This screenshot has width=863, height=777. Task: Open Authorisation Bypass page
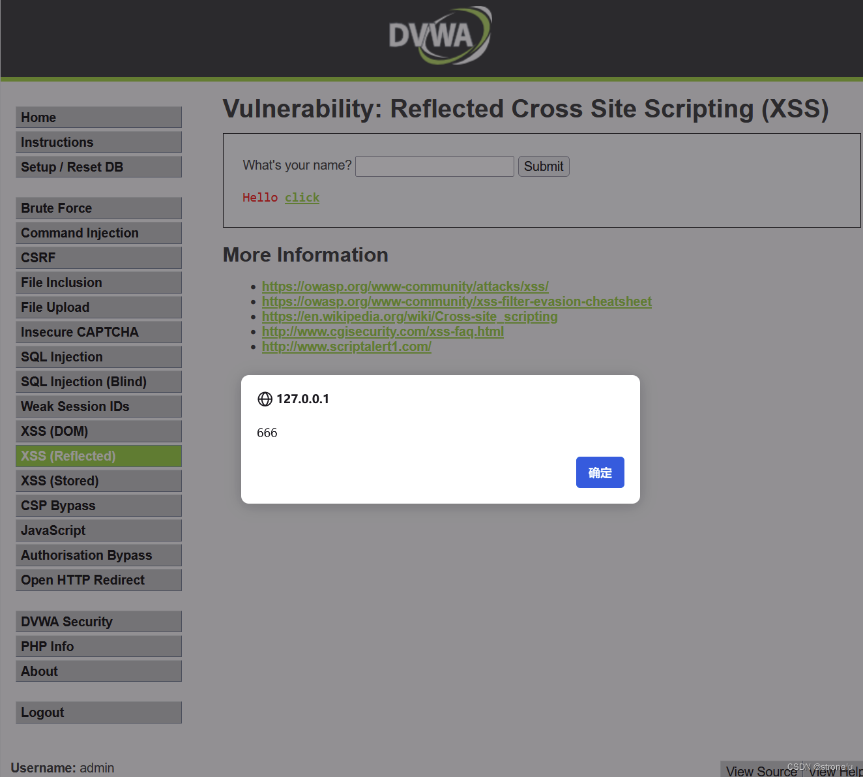coord(98,555)
